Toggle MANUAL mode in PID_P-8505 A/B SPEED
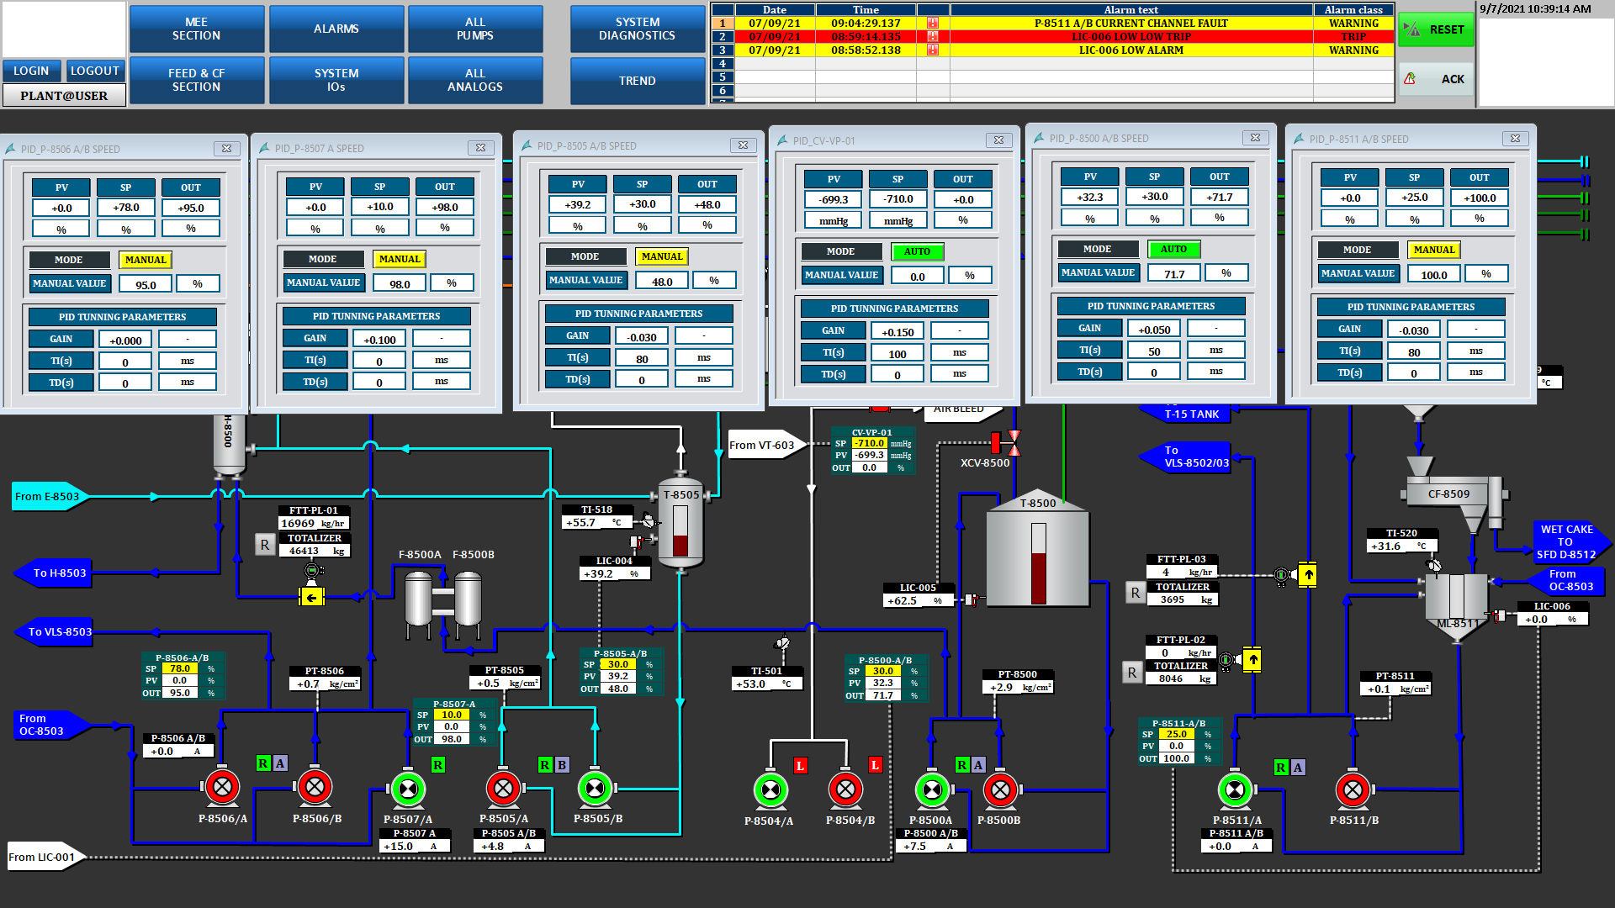The width and height of the screenshot is (1615, 908). (662, 256)
